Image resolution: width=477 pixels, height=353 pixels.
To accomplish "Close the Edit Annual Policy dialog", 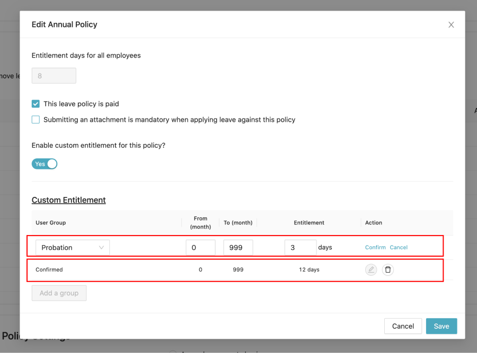I will [x=451, y=24].
